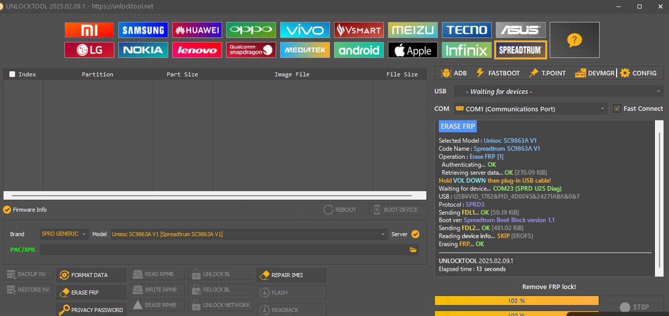Click the WRITE RPMB button
Viewport: 669px width, 316px height.
coord(157,290)
